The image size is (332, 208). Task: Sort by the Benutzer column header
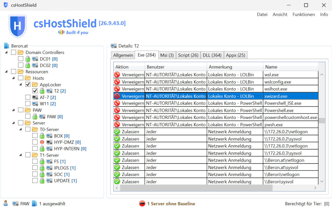point(176,67)
